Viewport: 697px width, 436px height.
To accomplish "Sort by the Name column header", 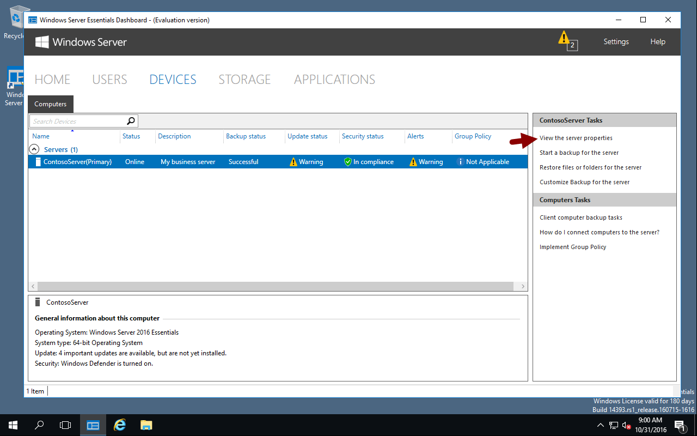I will click(x=41, y=136).
